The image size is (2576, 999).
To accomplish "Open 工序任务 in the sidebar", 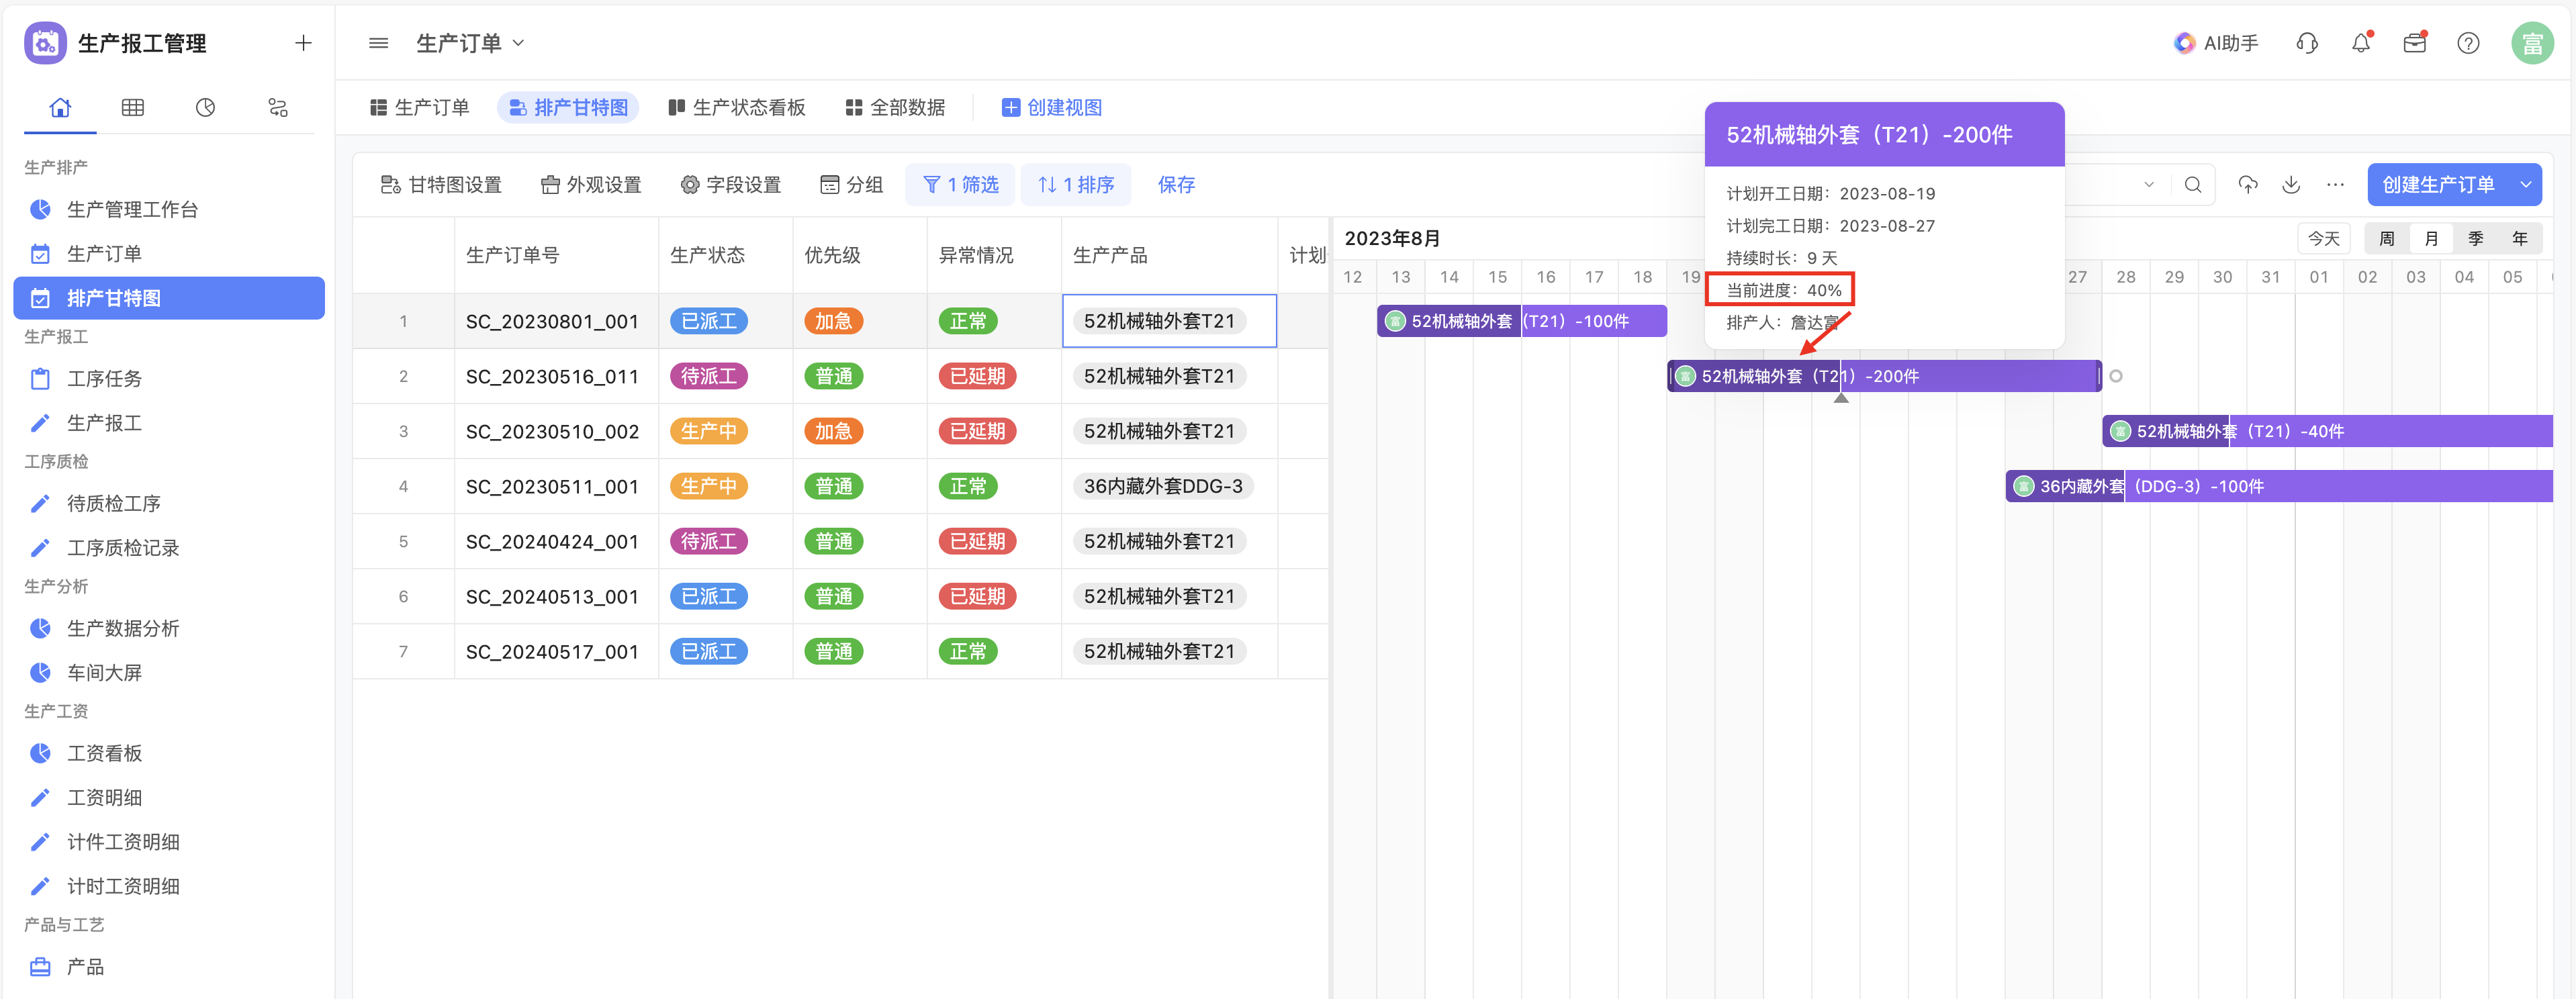I will point(169,379).
